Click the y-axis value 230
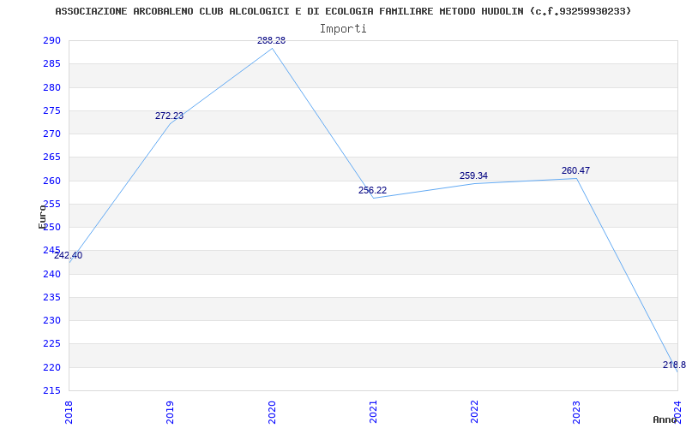 click(51, 321)
